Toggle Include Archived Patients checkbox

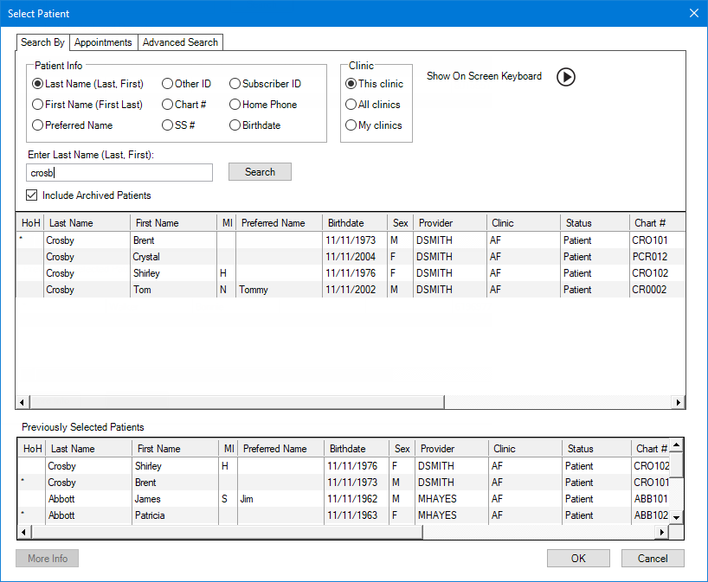point(33,195)
